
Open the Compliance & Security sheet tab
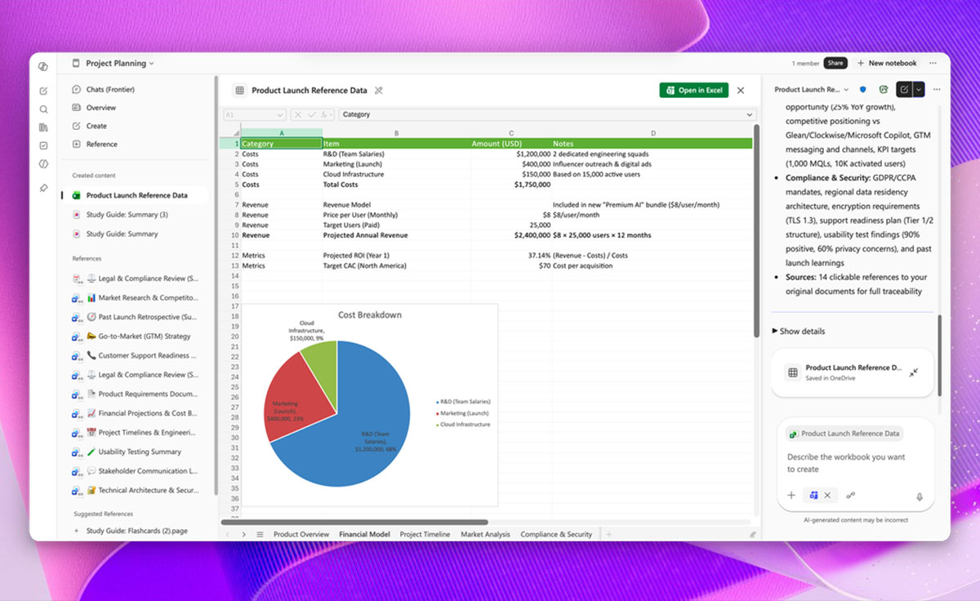coord(556,534)
